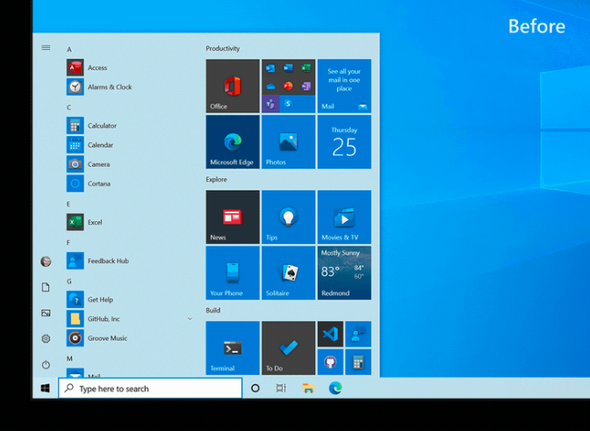This screenshot has height=431, width=590.
Task: Expand the GitHub, Inc folder chevron
Action: click(190, 319)
